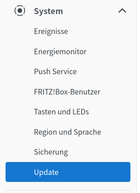This screenshot has height=193, width=140.
Task: Pick the Push Service submenu entry
Action: tap(55, 72)
